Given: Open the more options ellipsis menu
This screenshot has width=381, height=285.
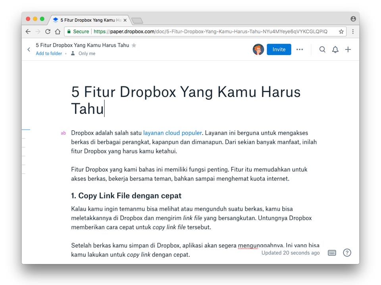Looking at the screenshot, I should click(x=300, y=49).
